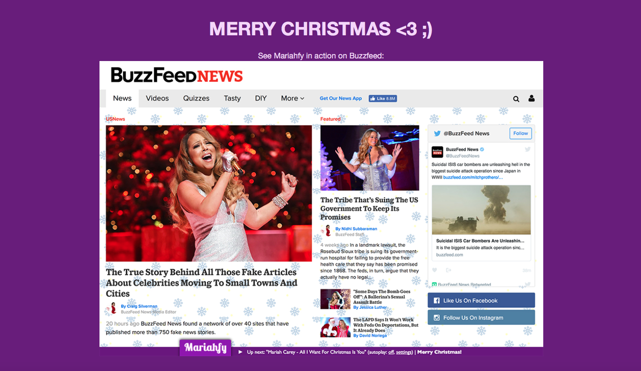Open settings link in Mariahfy bar

404,352
